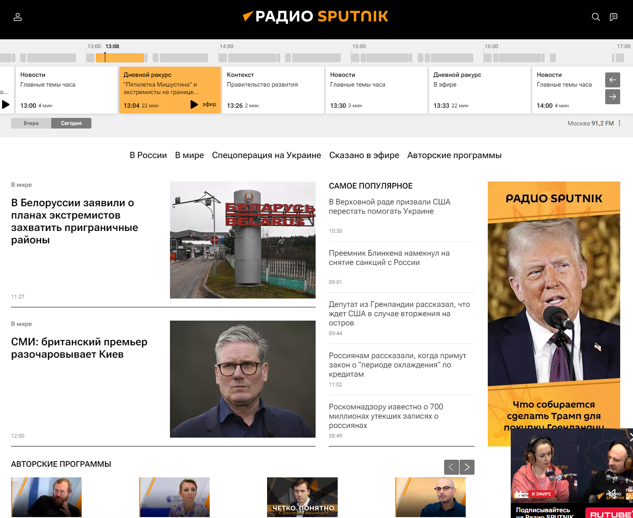This screenshot has width=633, height=518.
Task: Show later programs with right arrow
Action: click(613, 97)
